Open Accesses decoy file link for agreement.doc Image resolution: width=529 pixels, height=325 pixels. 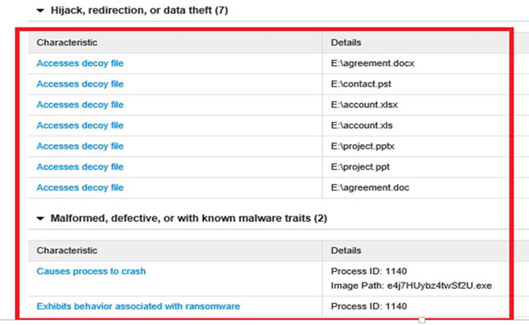coord(80,187)
